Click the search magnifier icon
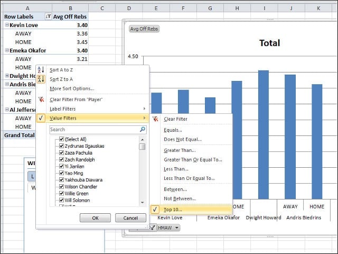 [143, 129]
